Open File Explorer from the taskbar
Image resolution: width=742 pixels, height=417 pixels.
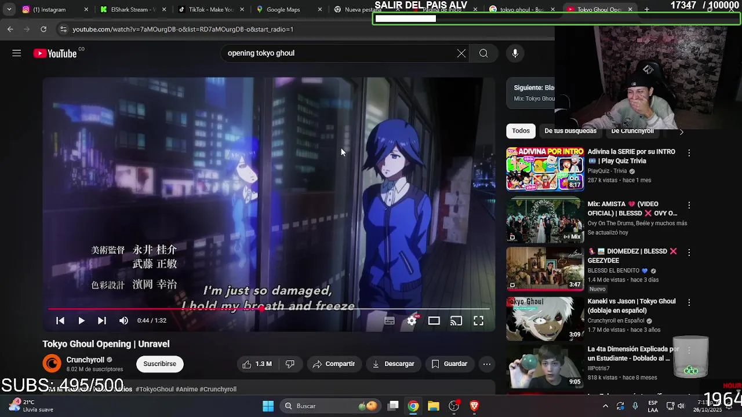click(434, 406)
